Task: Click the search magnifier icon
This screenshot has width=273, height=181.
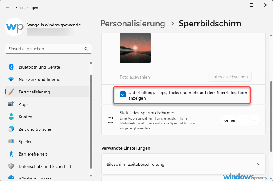Action: (x=86, y=49)
